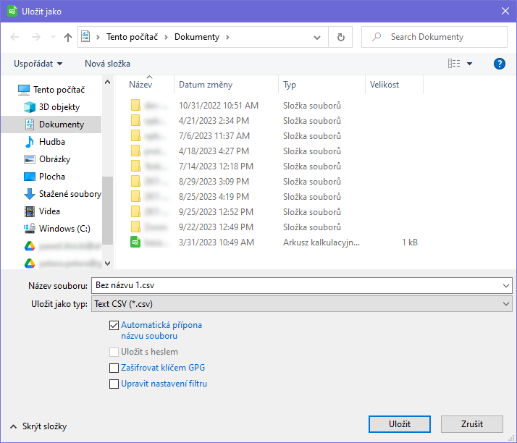Collapse folders with Skrýt složky
The height and width of the screenshot is (443, 517).
[38, 426]
